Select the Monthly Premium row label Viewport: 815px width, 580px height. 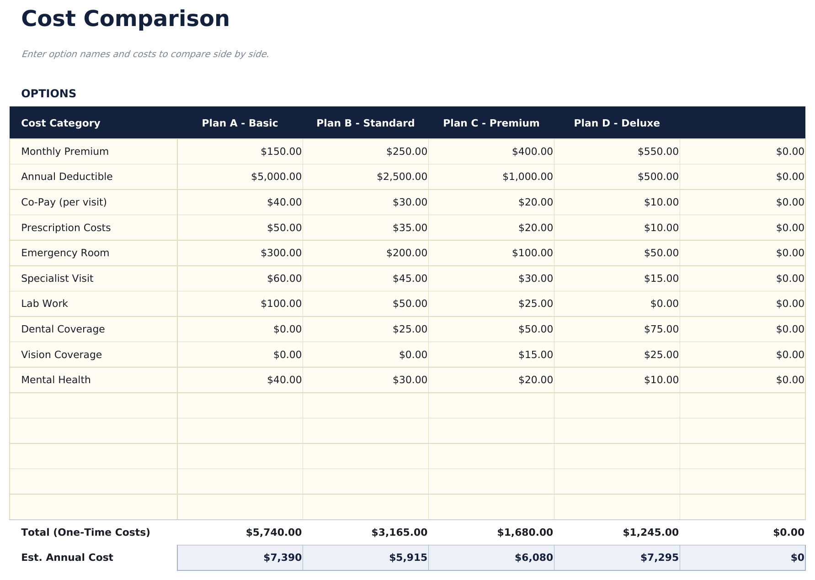[64, 151]
